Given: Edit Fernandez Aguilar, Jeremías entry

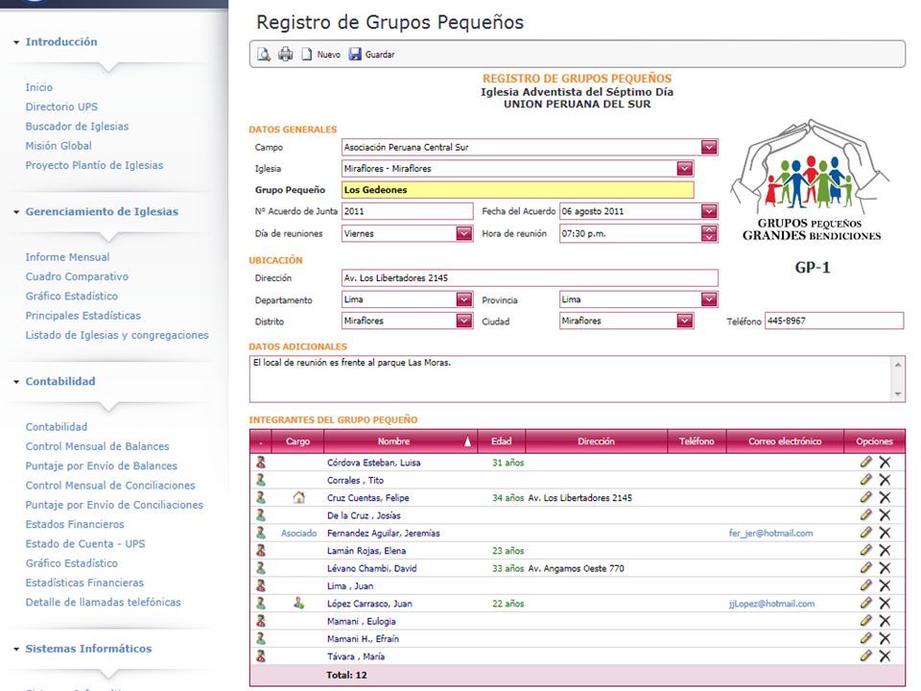Looking at the screenshot, I should [x=865, y=533].
